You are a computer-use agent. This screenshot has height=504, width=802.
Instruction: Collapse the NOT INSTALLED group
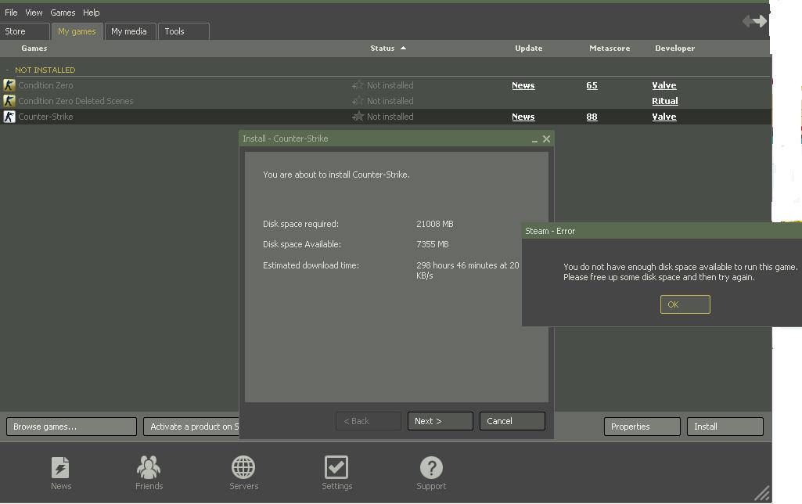pos(7,70)
